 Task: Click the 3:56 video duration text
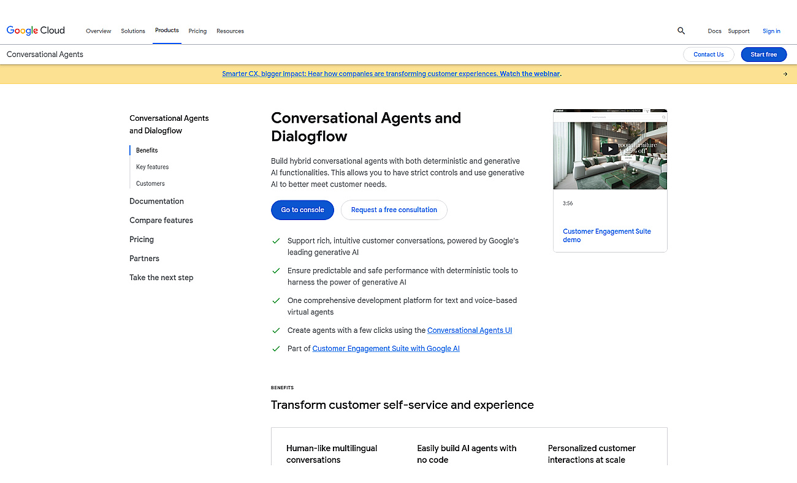568,203
